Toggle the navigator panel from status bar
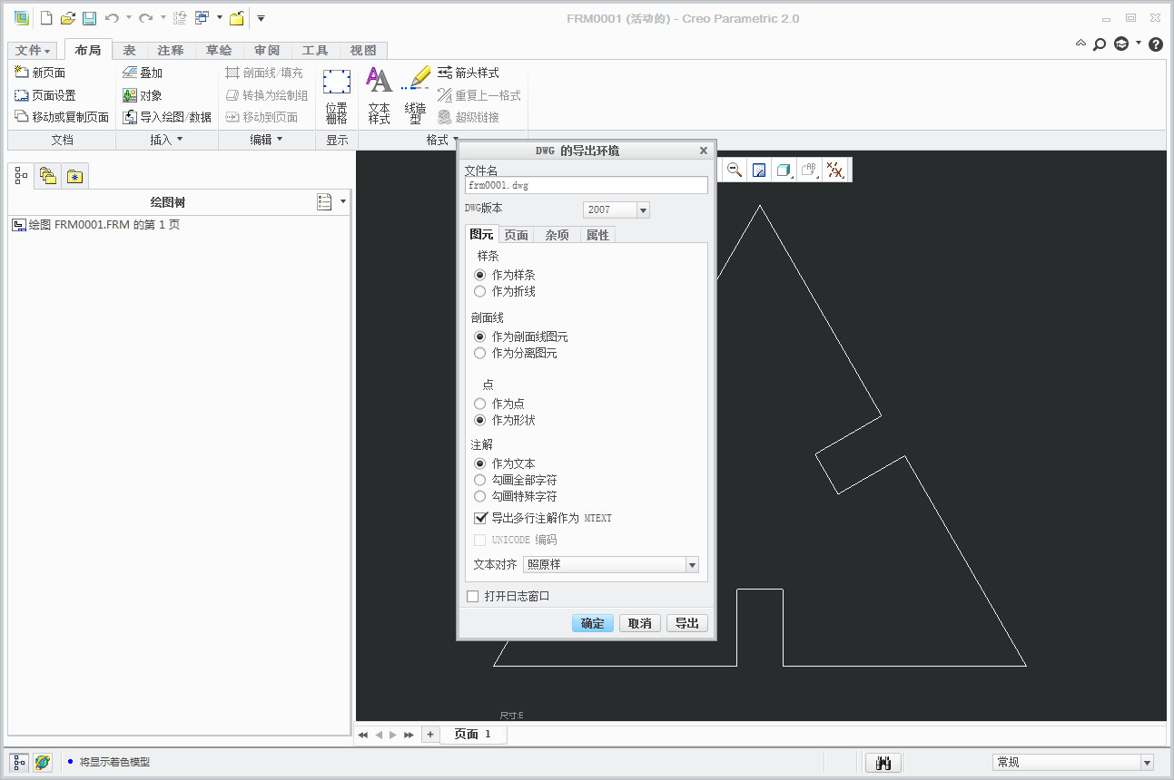The image size is (1174, 780). (20, 763)
